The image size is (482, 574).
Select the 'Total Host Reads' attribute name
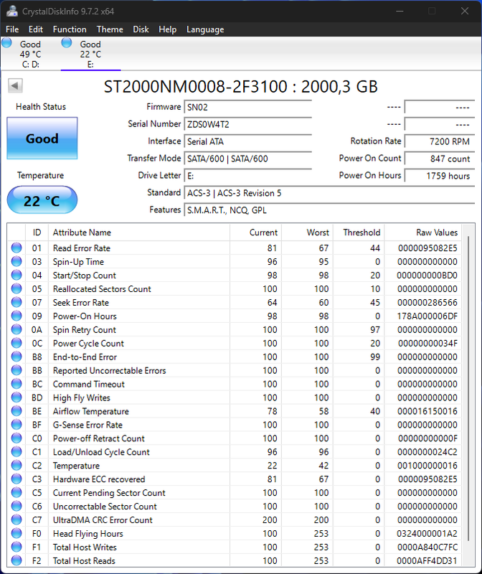pos(84,560)
